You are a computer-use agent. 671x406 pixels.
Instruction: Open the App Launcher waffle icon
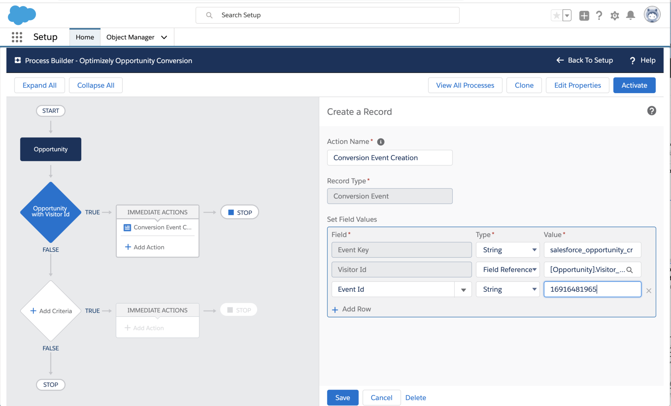coord(17,37)
